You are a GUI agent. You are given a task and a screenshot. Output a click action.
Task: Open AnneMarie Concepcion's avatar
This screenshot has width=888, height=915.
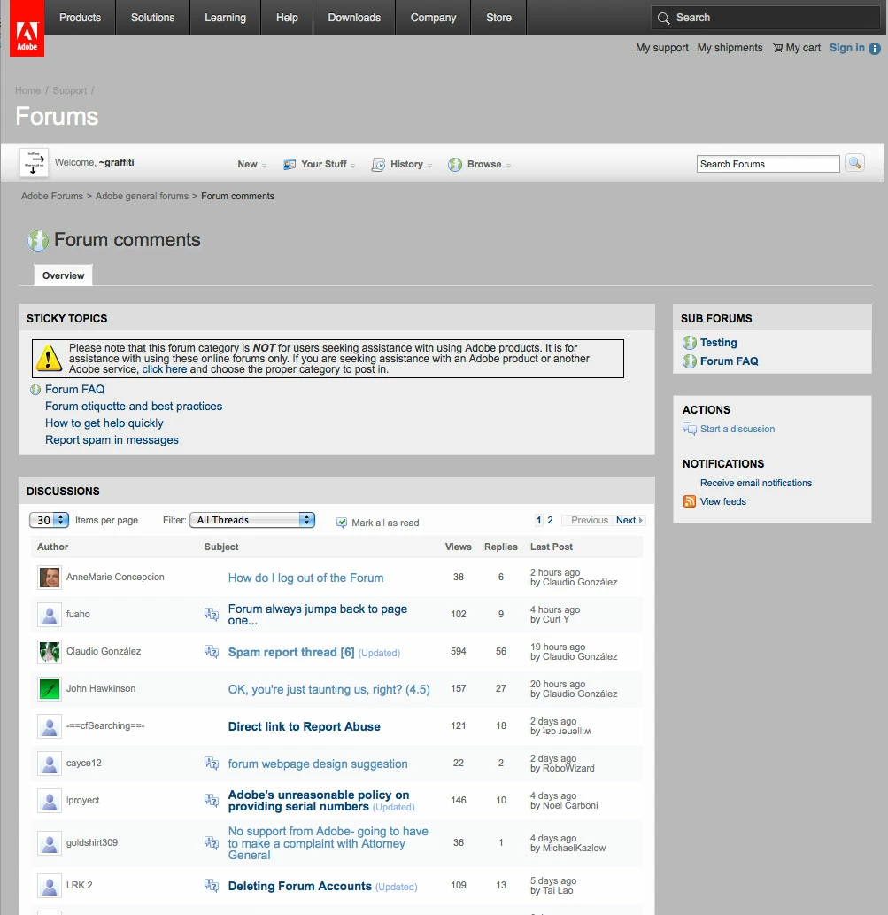(x=50, y=578)
